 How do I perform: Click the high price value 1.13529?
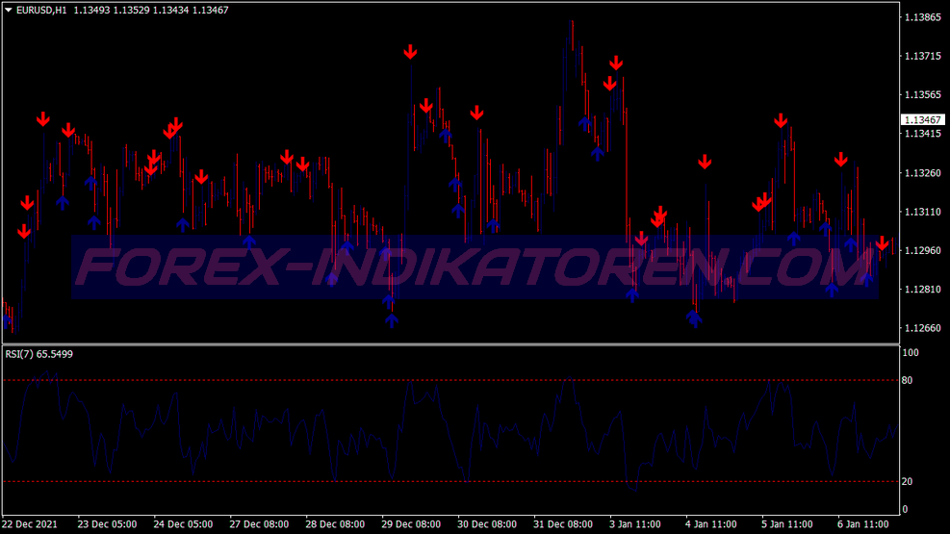131,11
